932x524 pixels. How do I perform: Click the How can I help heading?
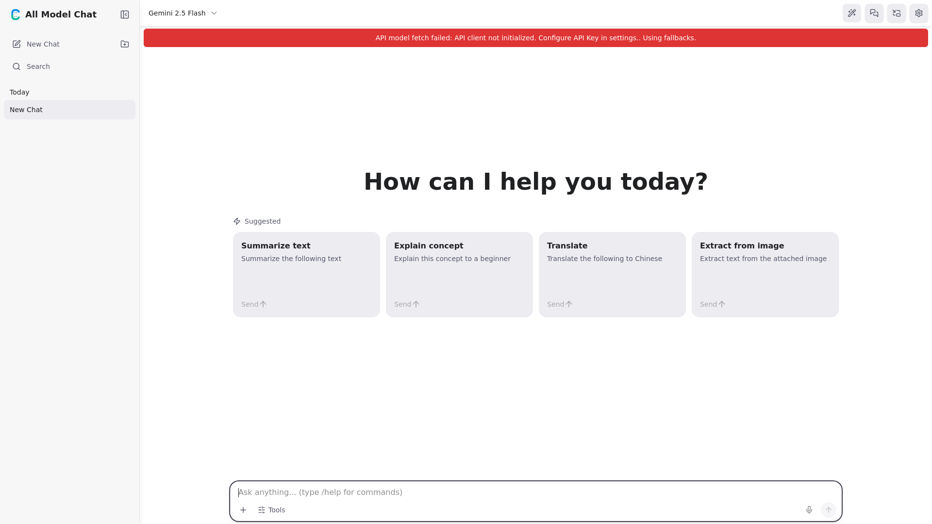click(x=536, y=181)
